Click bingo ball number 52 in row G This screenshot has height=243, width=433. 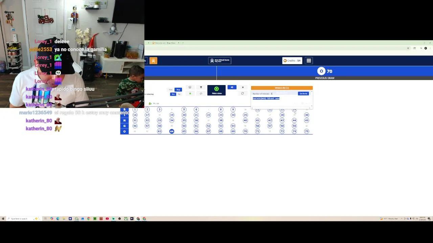208,126
